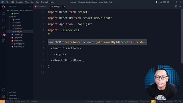Open errors and warnings status item
Screen dimensions: 183x103
click(x=9, y=101)
